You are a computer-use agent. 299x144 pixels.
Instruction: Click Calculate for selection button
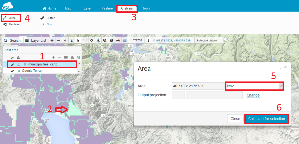click(266, 119)
